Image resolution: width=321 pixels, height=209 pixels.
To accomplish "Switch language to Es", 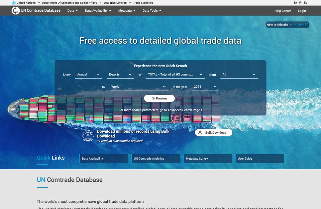I will pyautogui.click(x=305, y=3).
